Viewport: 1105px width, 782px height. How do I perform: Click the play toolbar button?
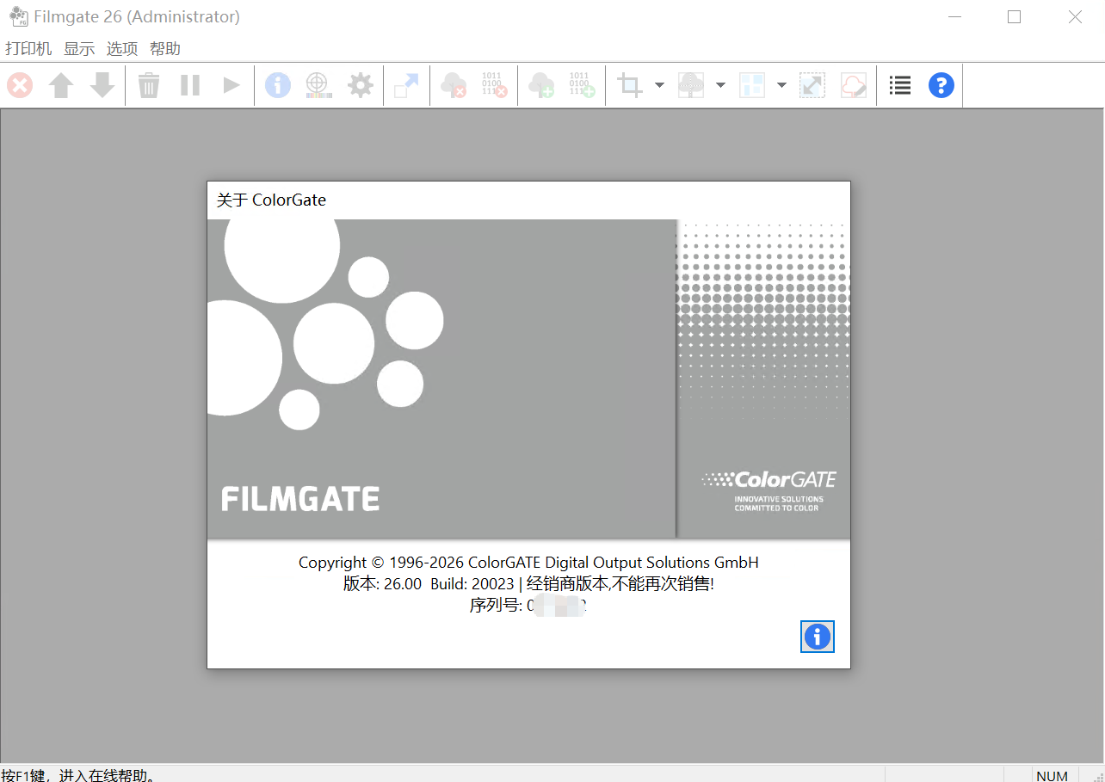[231, 85]
